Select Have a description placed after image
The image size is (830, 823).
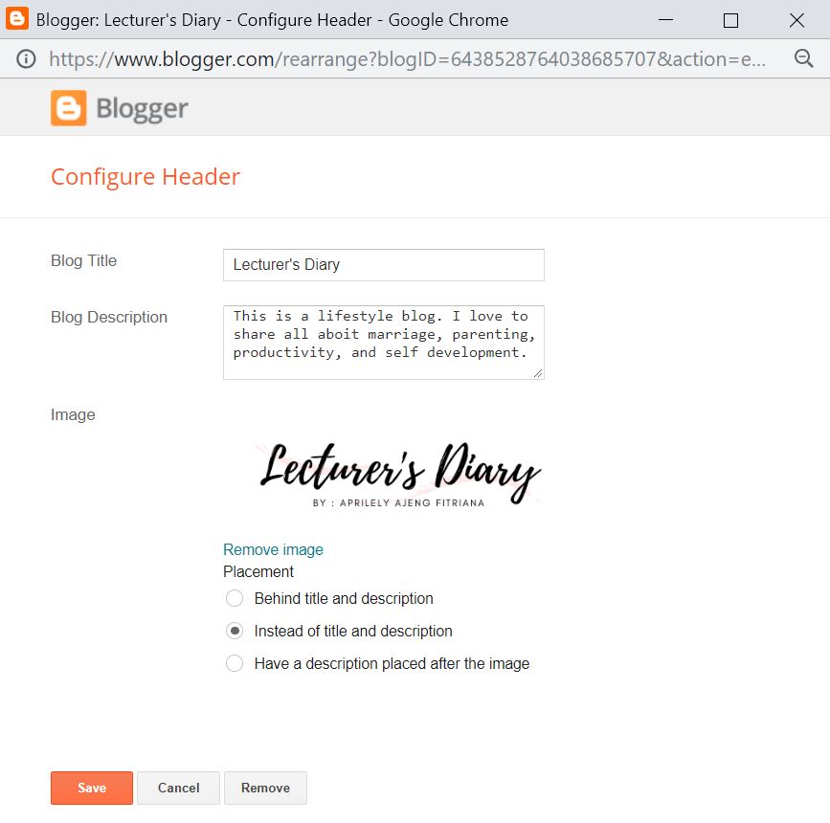pos(235,663)
